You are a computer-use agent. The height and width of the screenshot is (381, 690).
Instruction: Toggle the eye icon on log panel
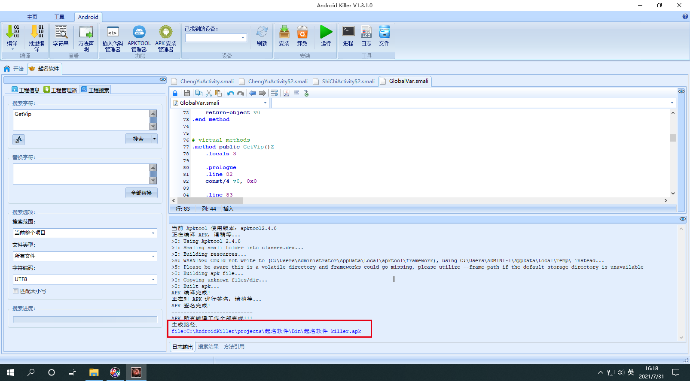tap(683, 219)
